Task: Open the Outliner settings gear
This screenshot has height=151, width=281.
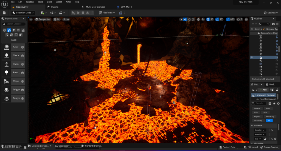Action: [278, 24]
